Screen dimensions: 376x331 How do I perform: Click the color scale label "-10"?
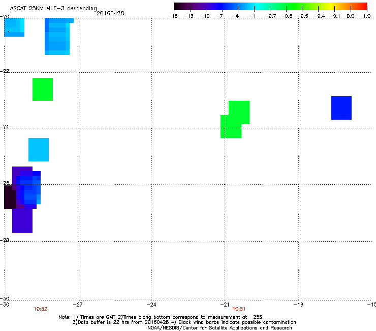(x=205, y=16)
